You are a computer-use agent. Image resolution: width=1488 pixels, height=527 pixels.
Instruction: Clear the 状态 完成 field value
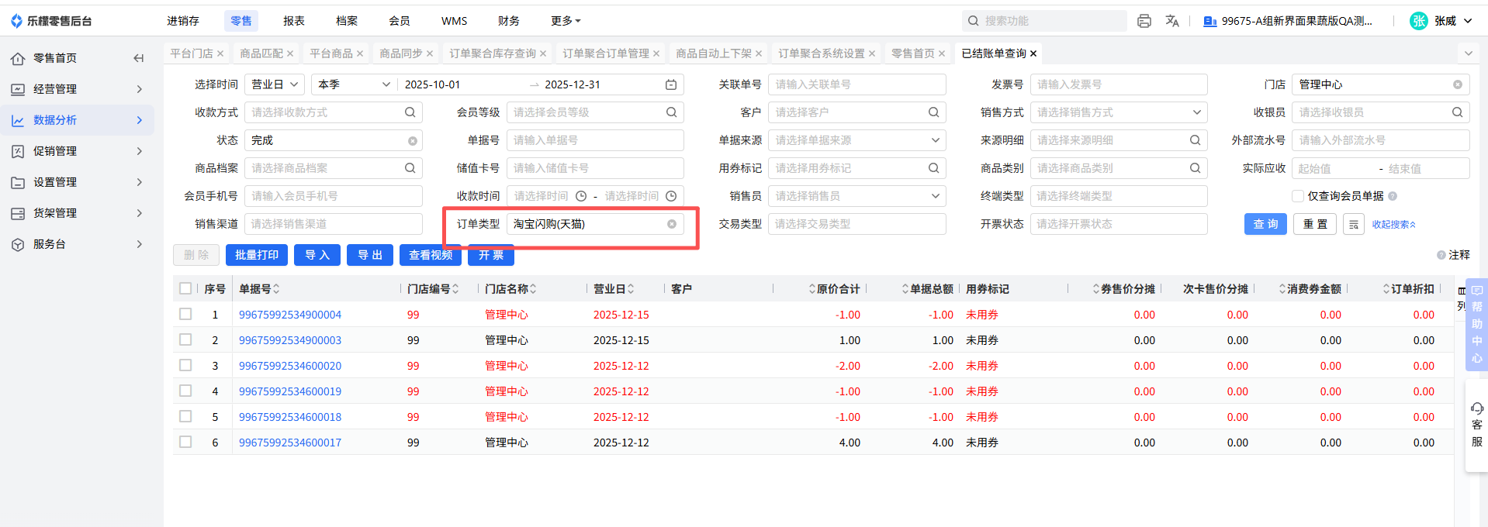pos(413,141)
